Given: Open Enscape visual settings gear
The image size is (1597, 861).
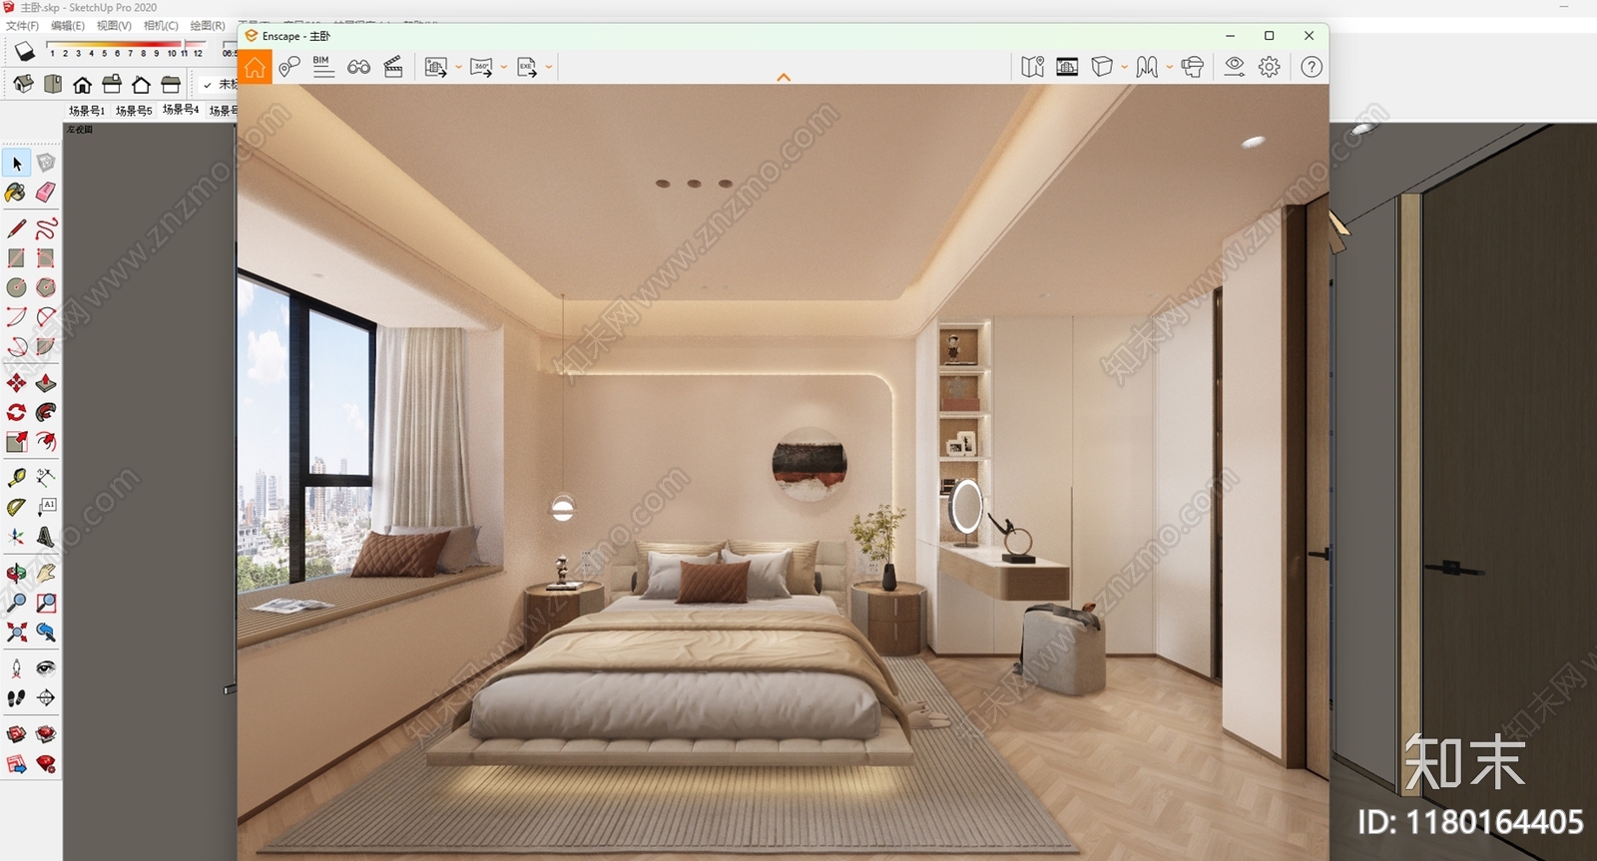Looking at the screenshot, I should [x=1269, y=67].
